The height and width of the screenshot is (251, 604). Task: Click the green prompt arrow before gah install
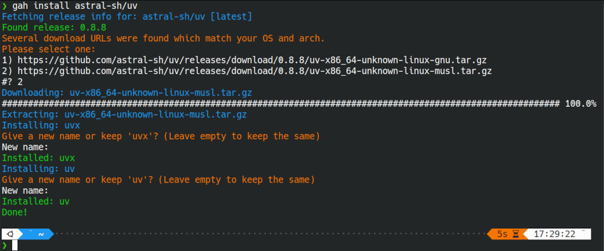pos(5,6)
